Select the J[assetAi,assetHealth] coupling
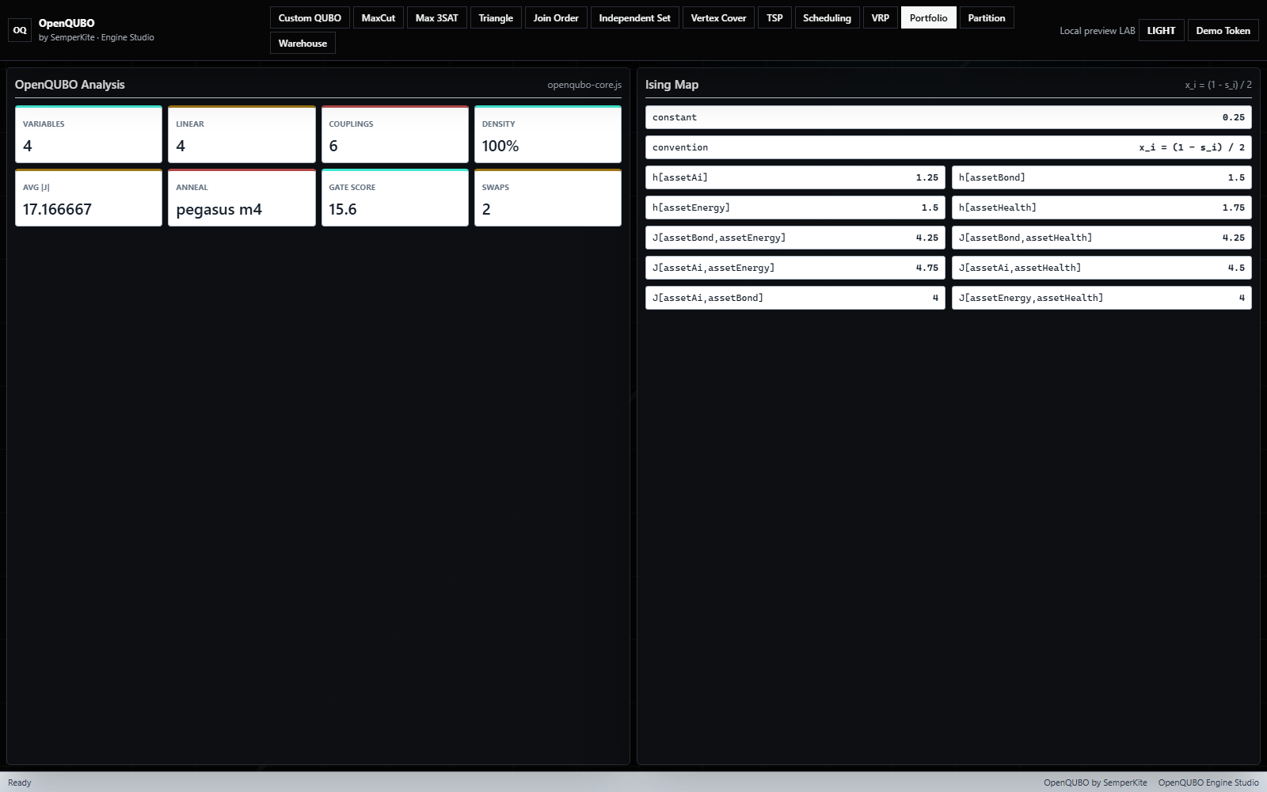This screenshot has height=792, width=1267. [1101, 268]
